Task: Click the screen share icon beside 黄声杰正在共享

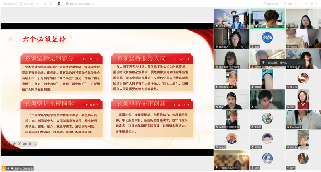Action: (12, 168)
